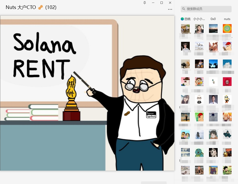Select the angry Squirtle avatar

(x=199, y=152)
